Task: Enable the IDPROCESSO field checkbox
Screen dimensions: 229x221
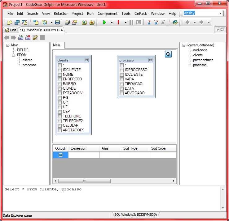Action: [x=122, y=70]
